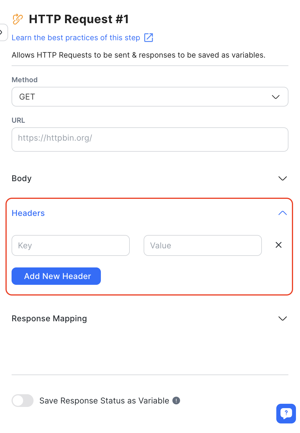Expand the Response Mapping chevron
Screen dimensions: 300x433
pyautogui.click(x=282, y=319)
